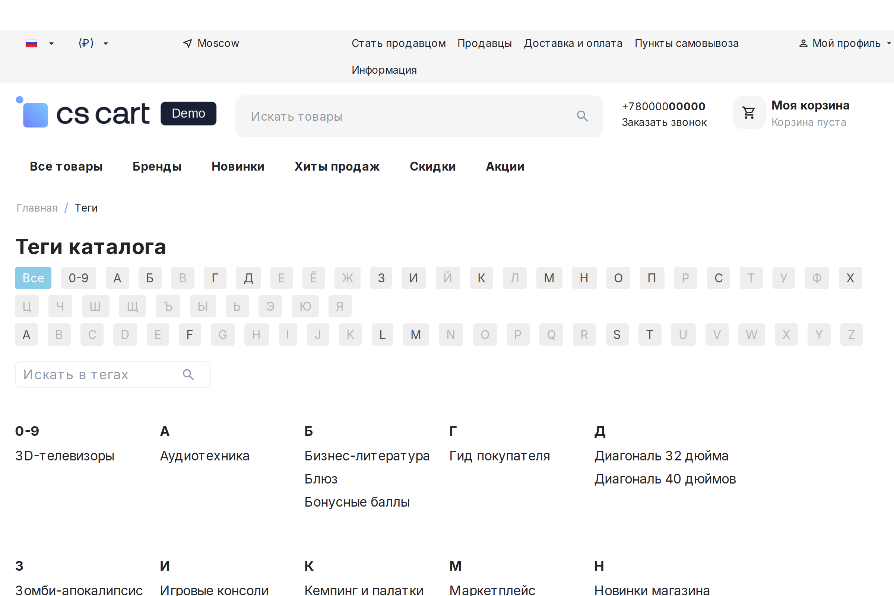Screen dimensions: 894x596
Task: Click the product search magnifier icon
Action: pyautogui.click(x=582, y=116)
